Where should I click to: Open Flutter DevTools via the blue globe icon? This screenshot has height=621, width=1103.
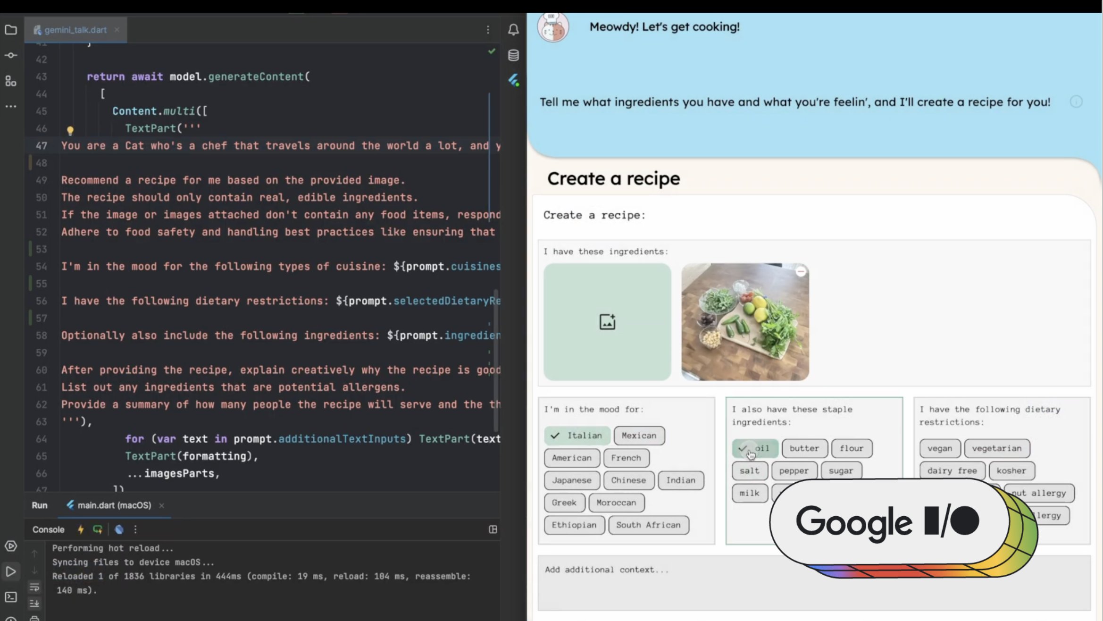click(x=119, y=529)
